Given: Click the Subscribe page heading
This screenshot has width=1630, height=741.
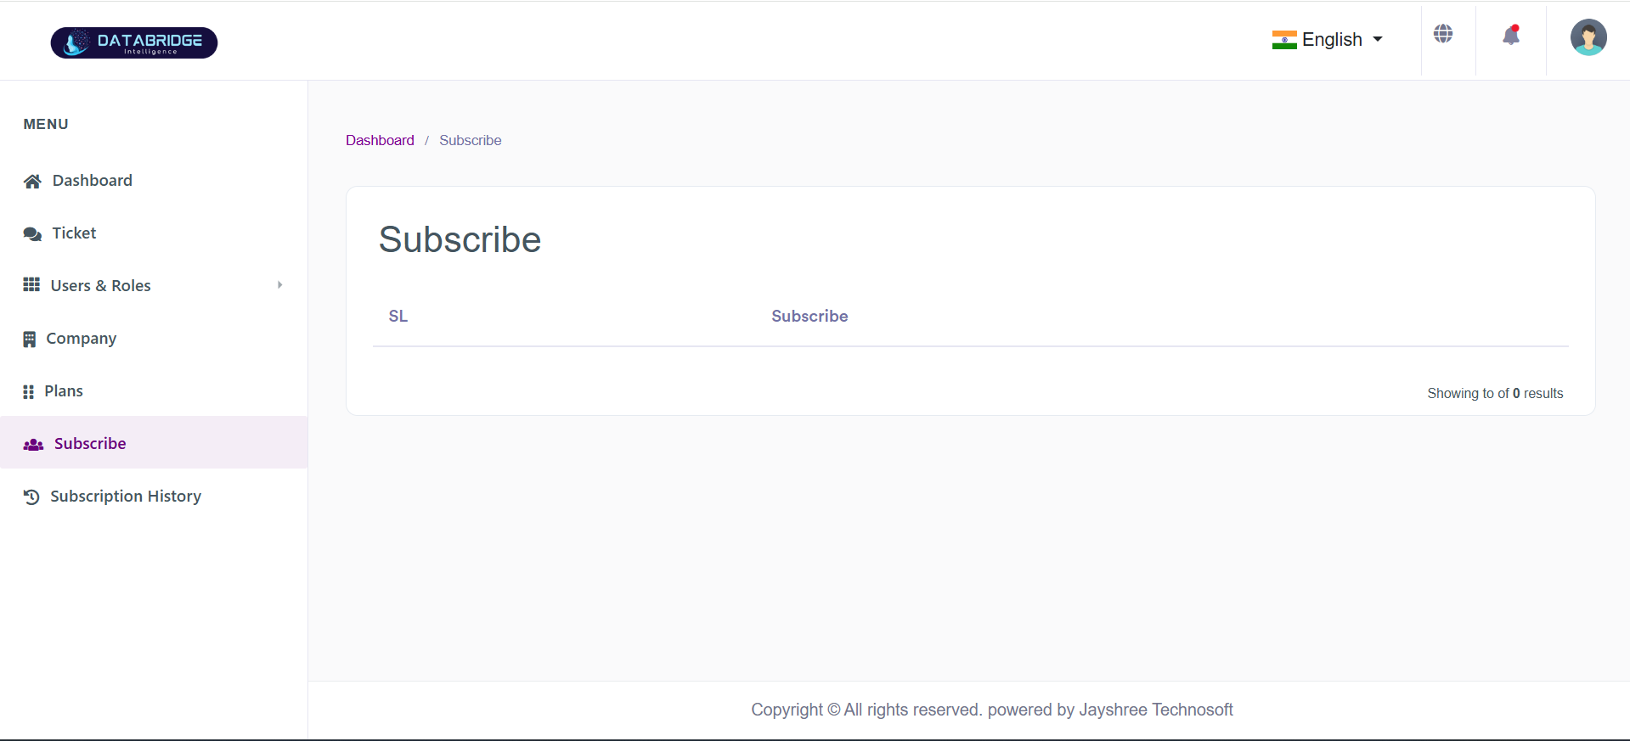Looking at the screenshot, I should click(x=460, y=239).
